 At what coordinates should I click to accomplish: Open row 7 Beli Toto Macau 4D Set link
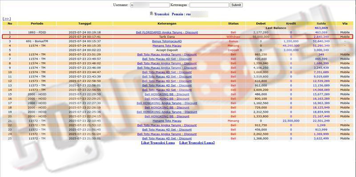pyautogui.click(x=167, y=59)
